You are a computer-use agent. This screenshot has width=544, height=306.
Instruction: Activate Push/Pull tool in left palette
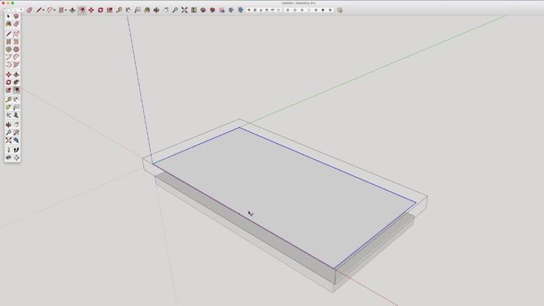click(16, 75)
